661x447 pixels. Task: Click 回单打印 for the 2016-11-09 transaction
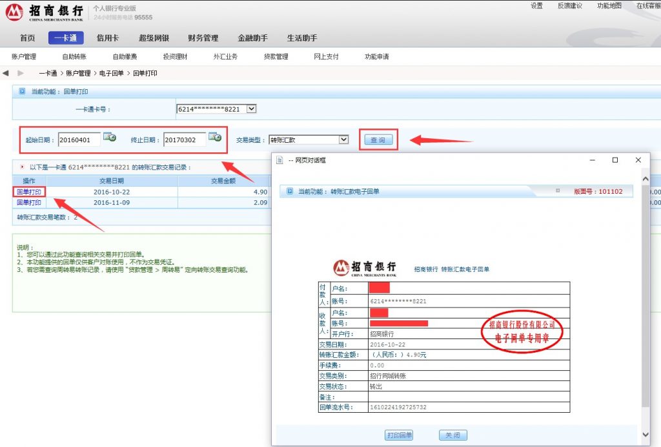29,202
